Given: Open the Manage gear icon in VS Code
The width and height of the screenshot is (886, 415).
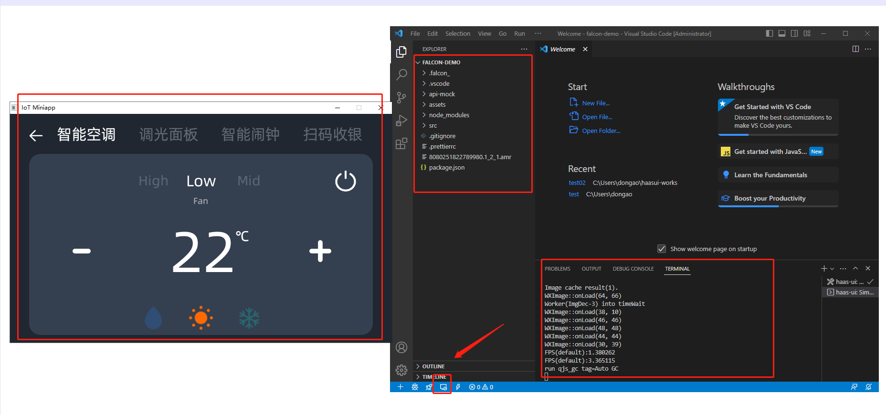Looking at the screenshot, I should (x=401, y=370).
